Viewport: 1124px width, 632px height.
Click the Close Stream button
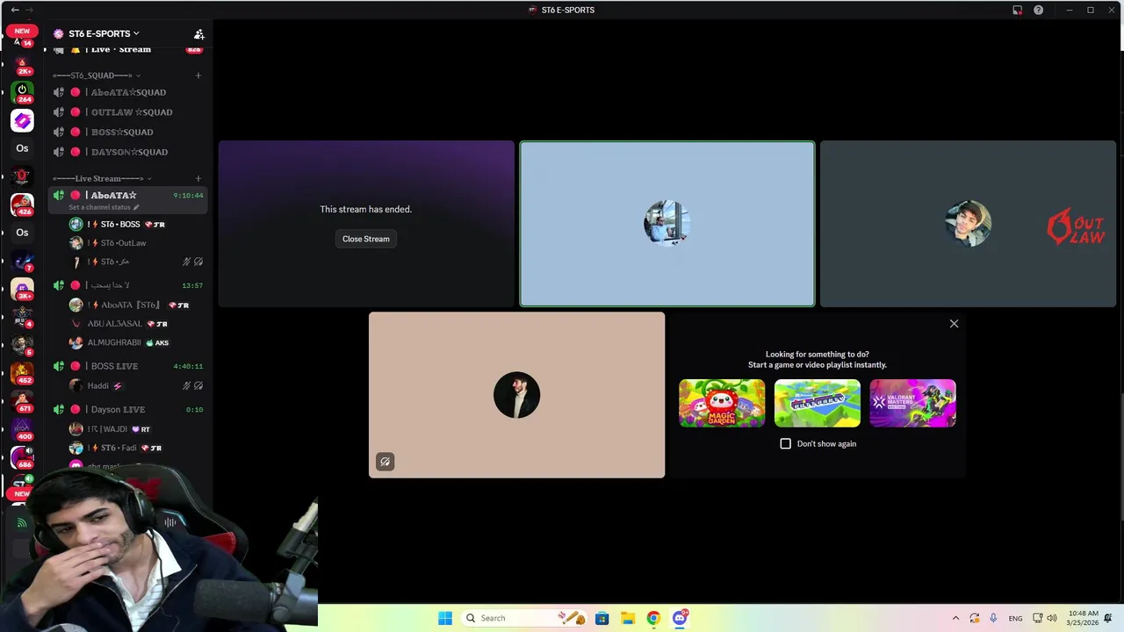(366, 239)
